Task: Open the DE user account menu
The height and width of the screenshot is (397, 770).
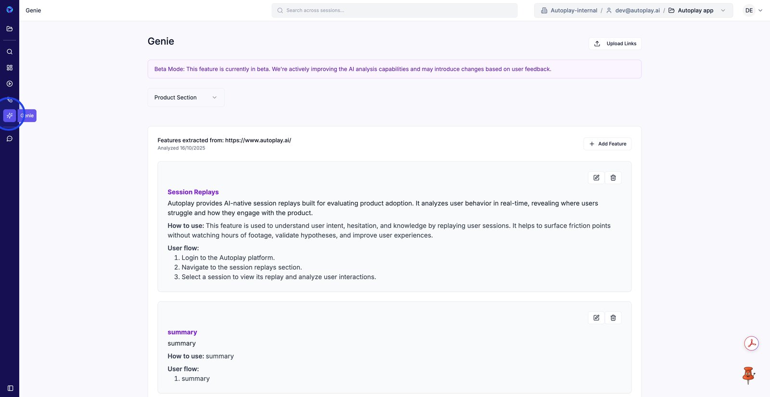Action: (x=753, y=11)
